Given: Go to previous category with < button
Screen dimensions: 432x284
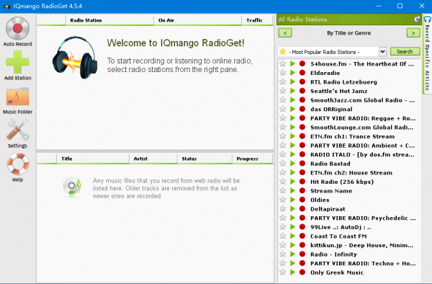Looking at the screenshot, I should 285,33.
